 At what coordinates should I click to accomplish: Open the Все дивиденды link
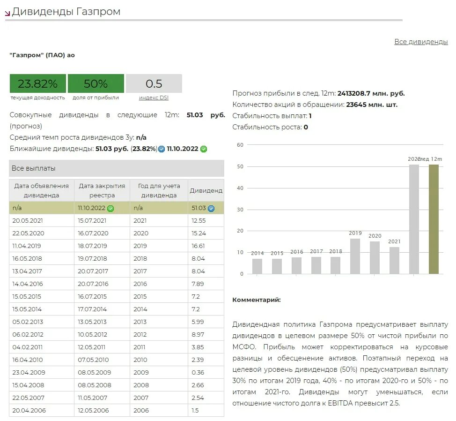(421, 42)
